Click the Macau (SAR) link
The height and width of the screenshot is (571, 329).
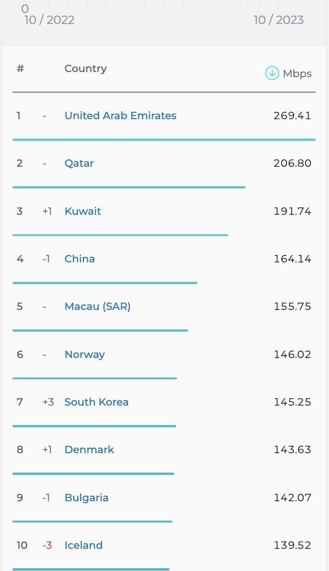pos(97,306)
